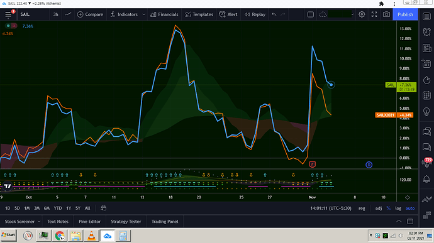
Task: Click the earnings E marker on chart
Action: pyautogui.click(x=312, y=165)
